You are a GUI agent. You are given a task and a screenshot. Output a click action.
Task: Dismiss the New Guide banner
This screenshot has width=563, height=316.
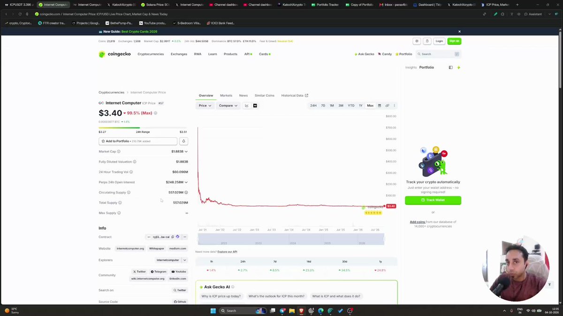(x=459, y=31)
